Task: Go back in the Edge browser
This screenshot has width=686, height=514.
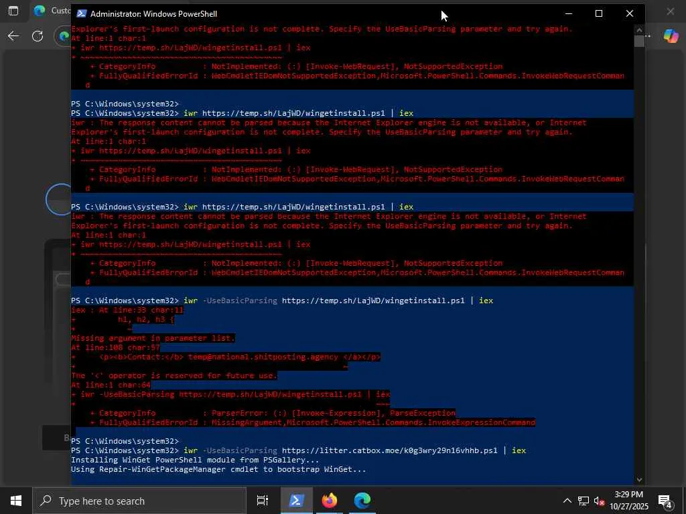Action: point(13,36)
